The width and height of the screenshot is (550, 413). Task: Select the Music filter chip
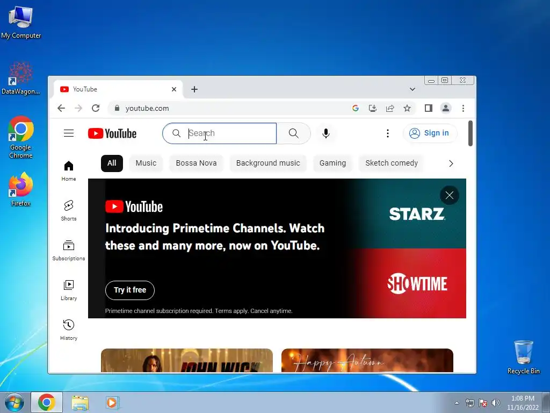146,163
